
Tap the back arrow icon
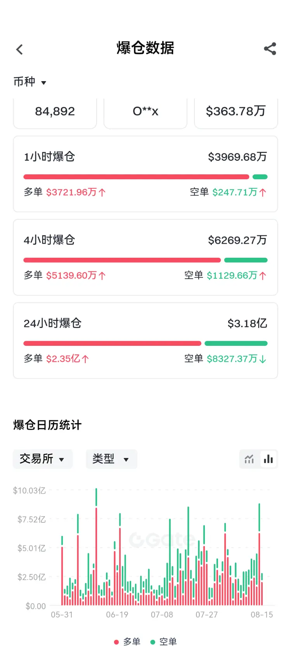19,49
